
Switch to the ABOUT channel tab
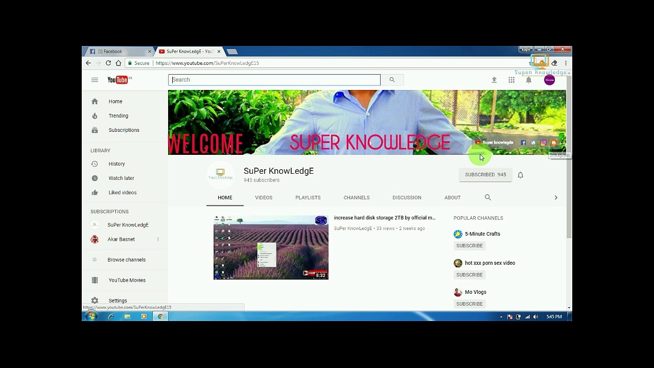coord(452,197)
